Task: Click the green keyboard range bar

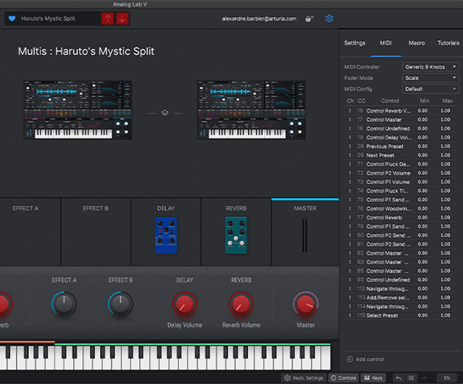Action: point(193,344)
